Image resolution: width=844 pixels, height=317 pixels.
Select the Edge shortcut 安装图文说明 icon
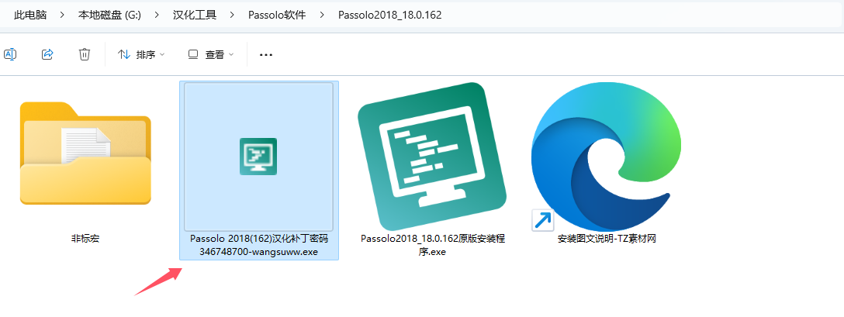pos(606,157)
